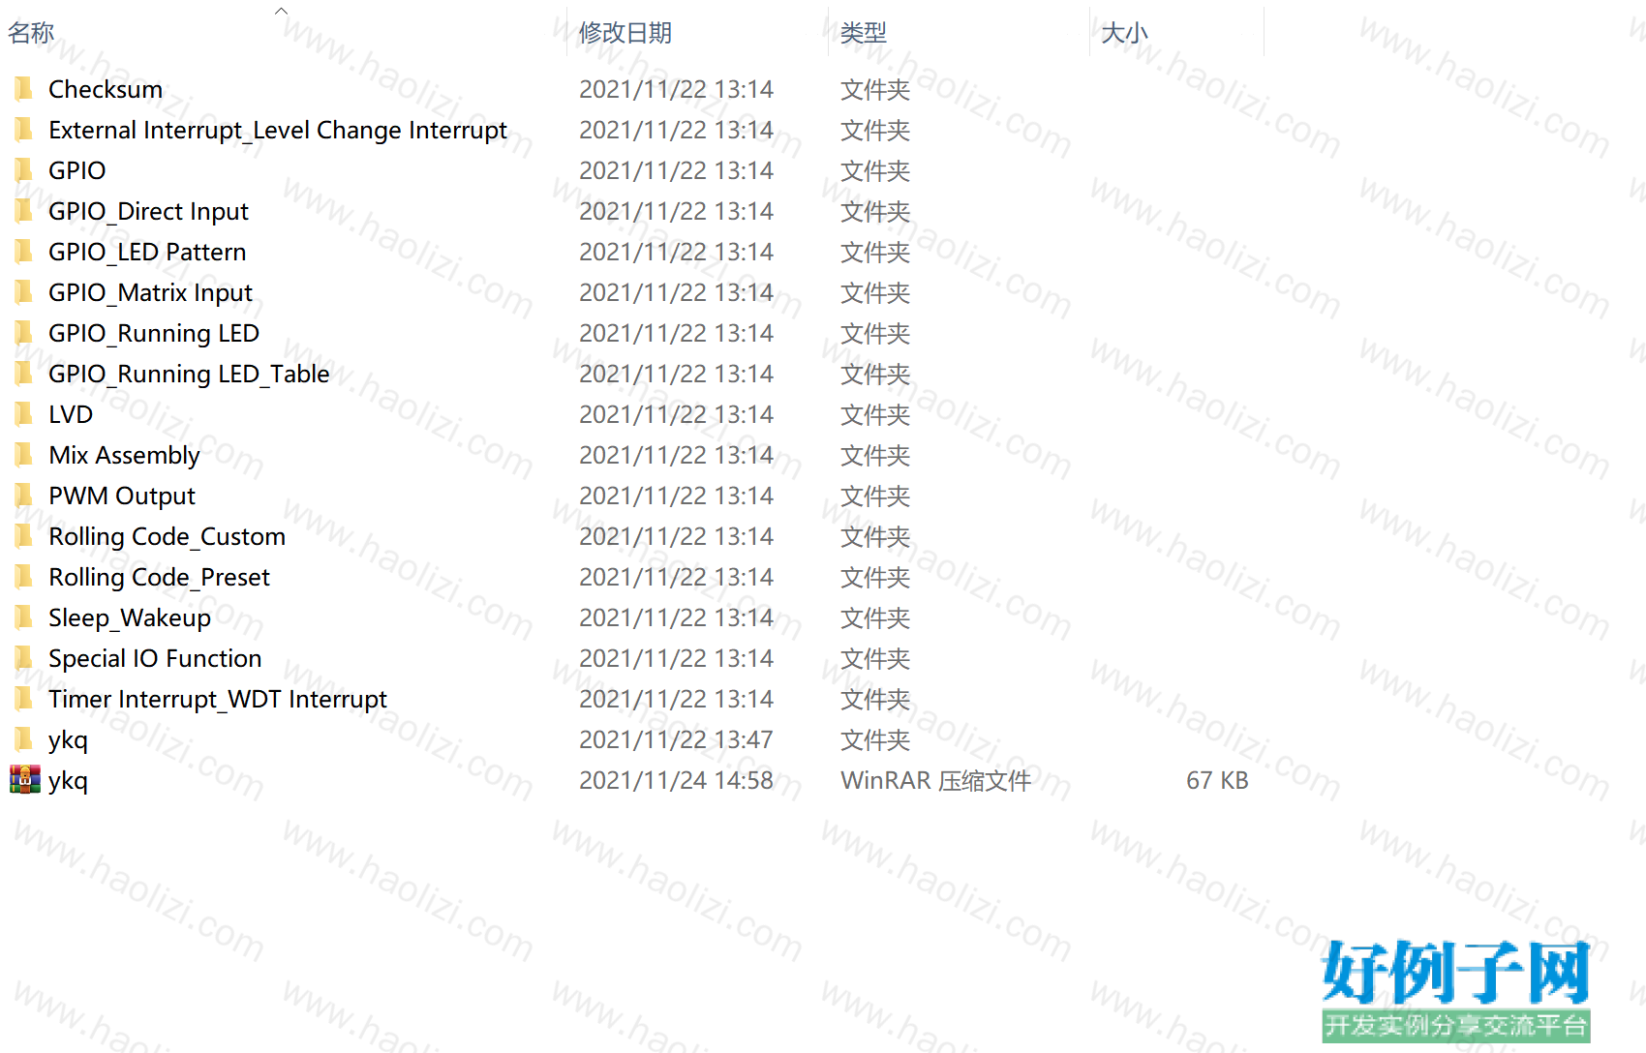Screen dimensions: 1646x1053
Task: Select the GPIO_Running LED name
Action: (x=154, y=333)
